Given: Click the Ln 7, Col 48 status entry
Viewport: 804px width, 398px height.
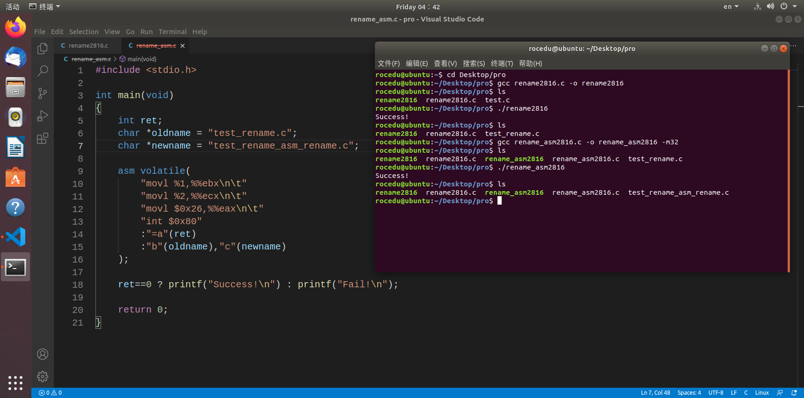Looking at the screenshot, I should tap(655, 393).
